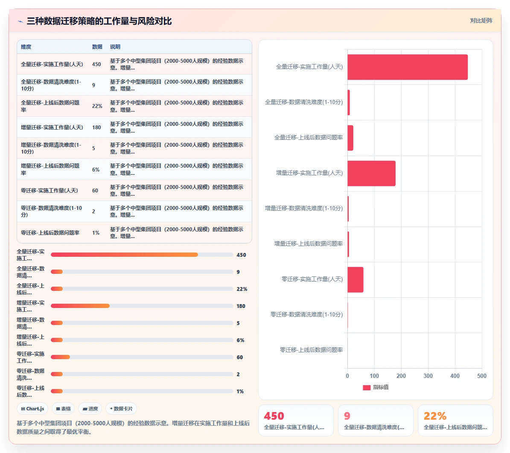This screenshot has width=510, height=453.
Task: Click the small icon beside the card title
Action: coord(20,21)
